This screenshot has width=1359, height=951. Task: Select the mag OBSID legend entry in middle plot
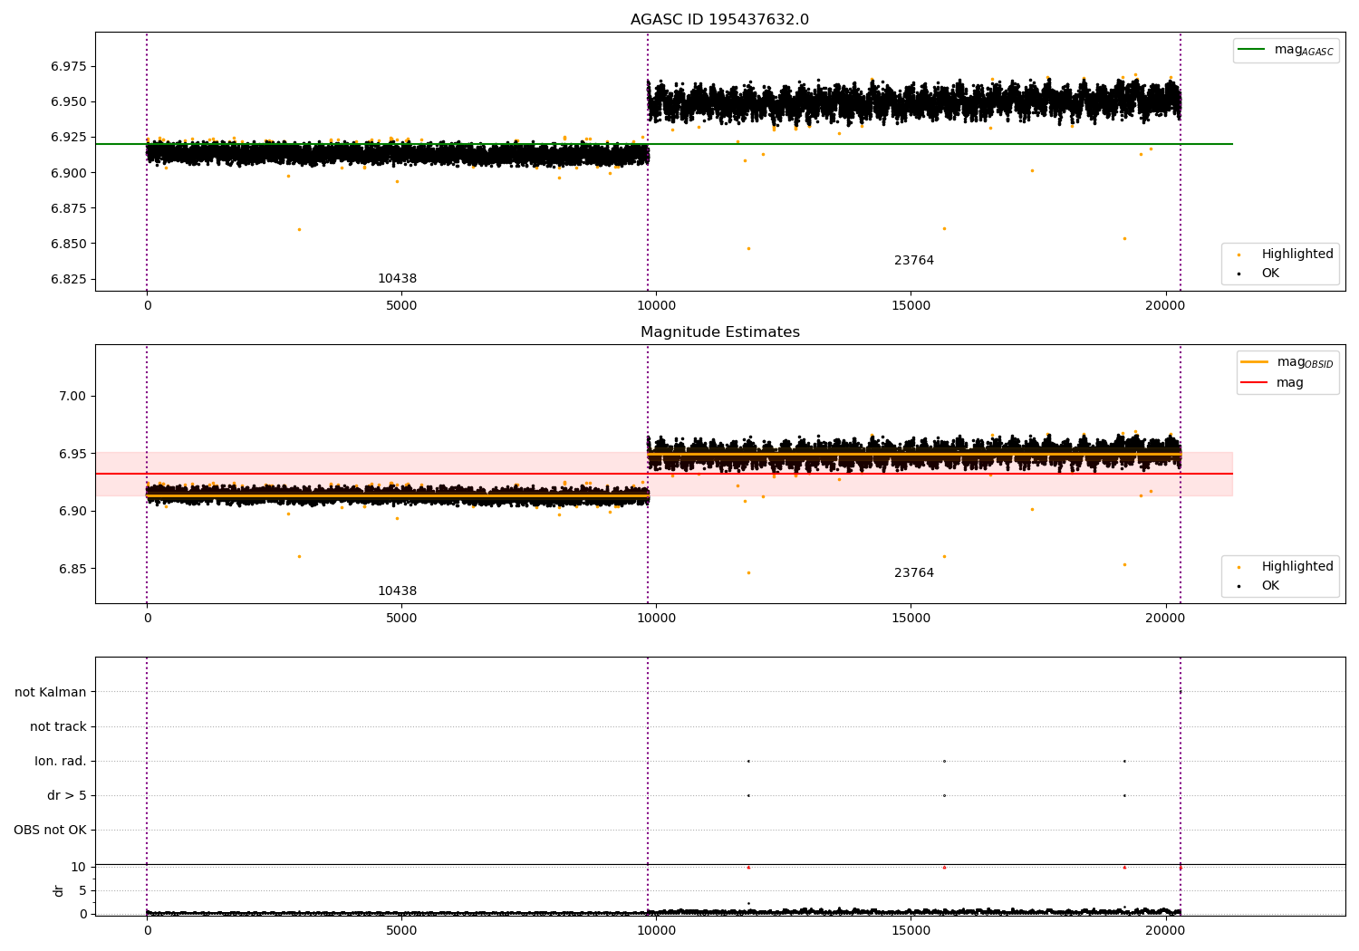pyautogui.click(x=1287, y=362)
